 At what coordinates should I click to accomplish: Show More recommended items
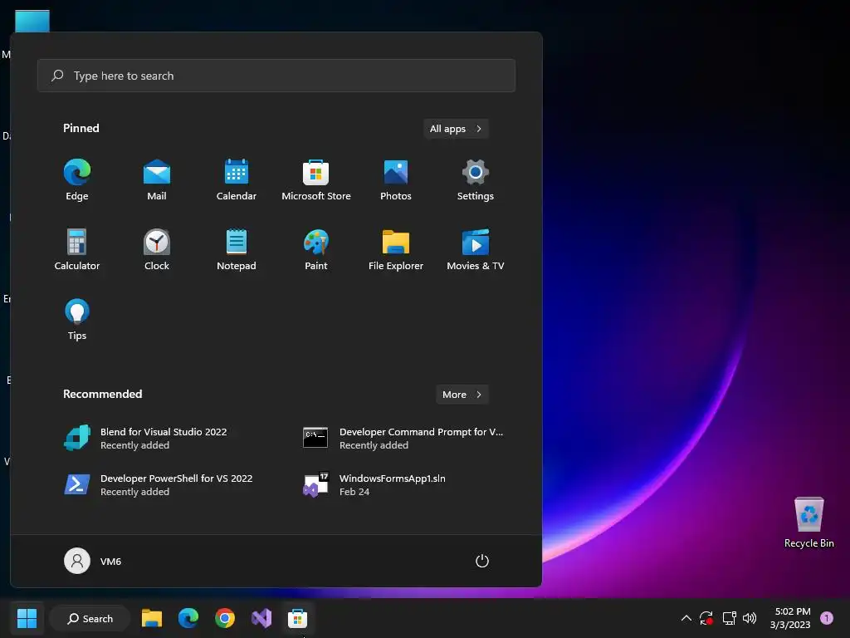[462, 395]
